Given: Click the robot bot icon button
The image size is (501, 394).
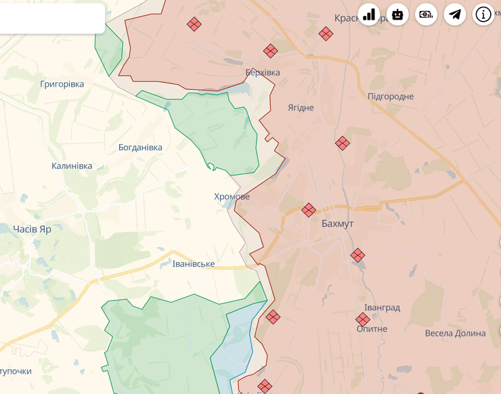Looking at the screenshot, I should pos(397,14).
